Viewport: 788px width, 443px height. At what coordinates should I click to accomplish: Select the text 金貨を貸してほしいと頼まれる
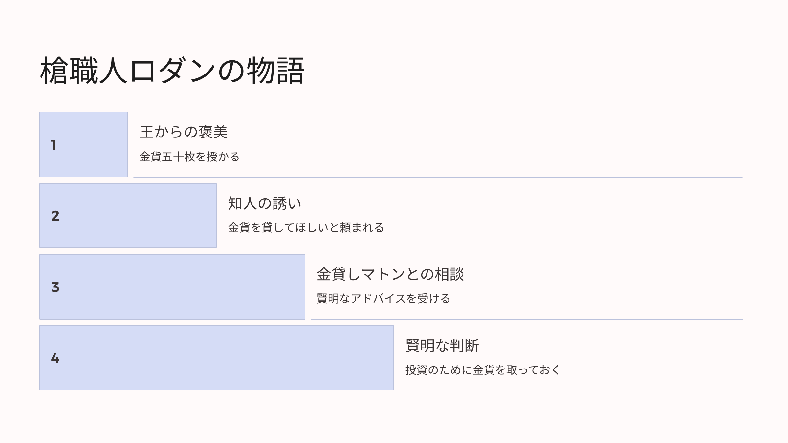[306, 228]
